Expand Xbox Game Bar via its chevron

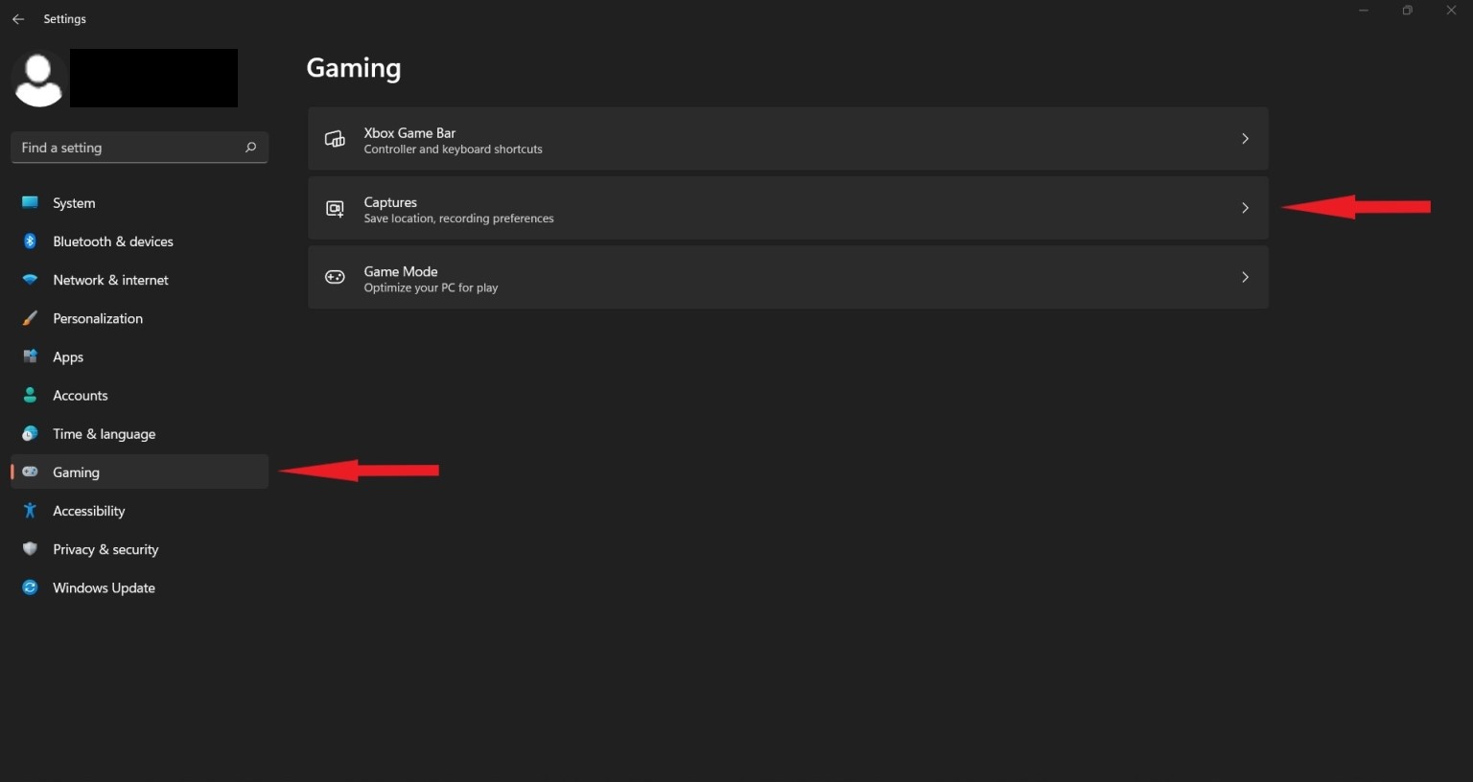tap(1245, 139)
